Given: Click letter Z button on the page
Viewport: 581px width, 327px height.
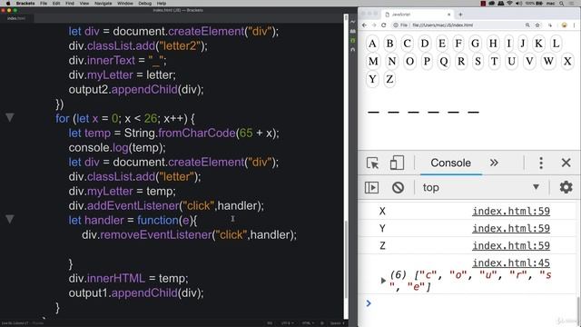Looking at the screenshot, I should point(389,79).
